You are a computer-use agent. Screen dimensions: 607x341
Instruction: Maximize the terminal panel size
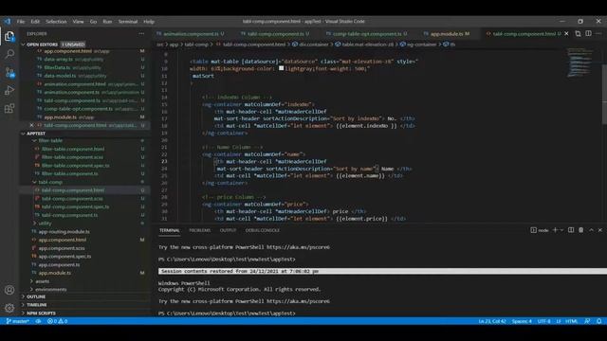(x=591, y=230)
